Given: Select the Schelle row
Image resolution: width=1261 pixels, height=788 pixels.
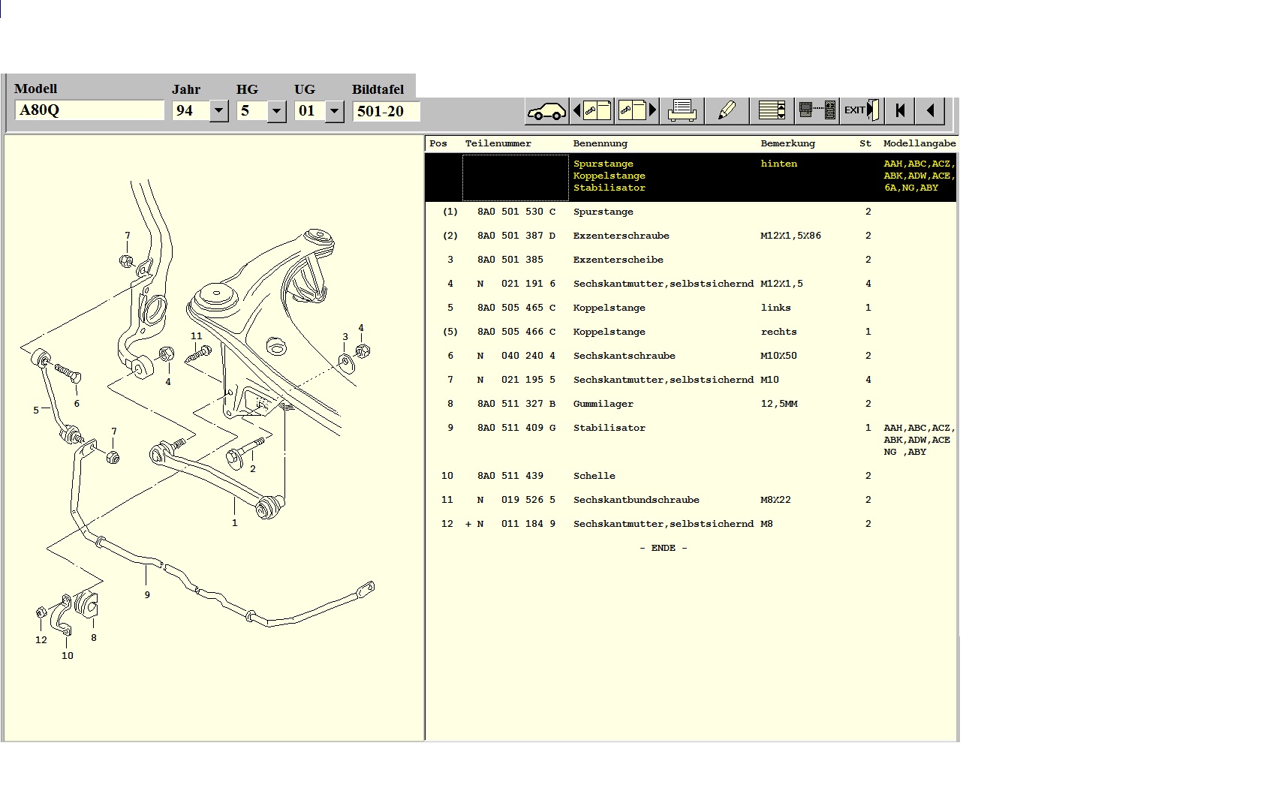Looking at the screenshot, I should pyautogui.click(x=691, y=476).
